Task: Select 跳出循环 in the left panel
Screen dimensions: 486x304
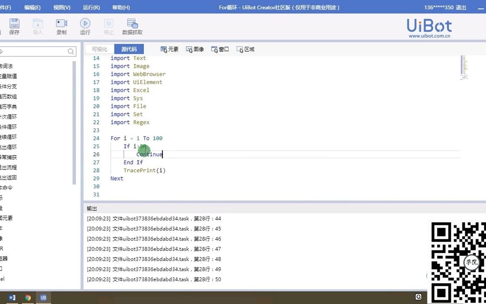Action: point(6,147)
